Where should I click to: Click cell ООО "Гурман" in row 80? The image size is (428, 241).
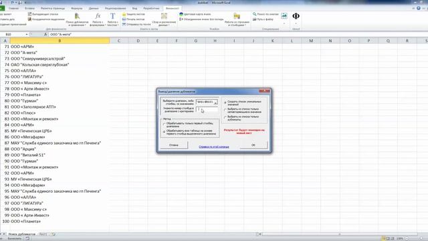point(60,101)
